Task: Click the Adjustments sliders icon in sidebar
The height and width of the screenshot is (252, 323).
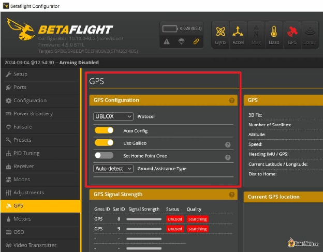Action: 8,192
